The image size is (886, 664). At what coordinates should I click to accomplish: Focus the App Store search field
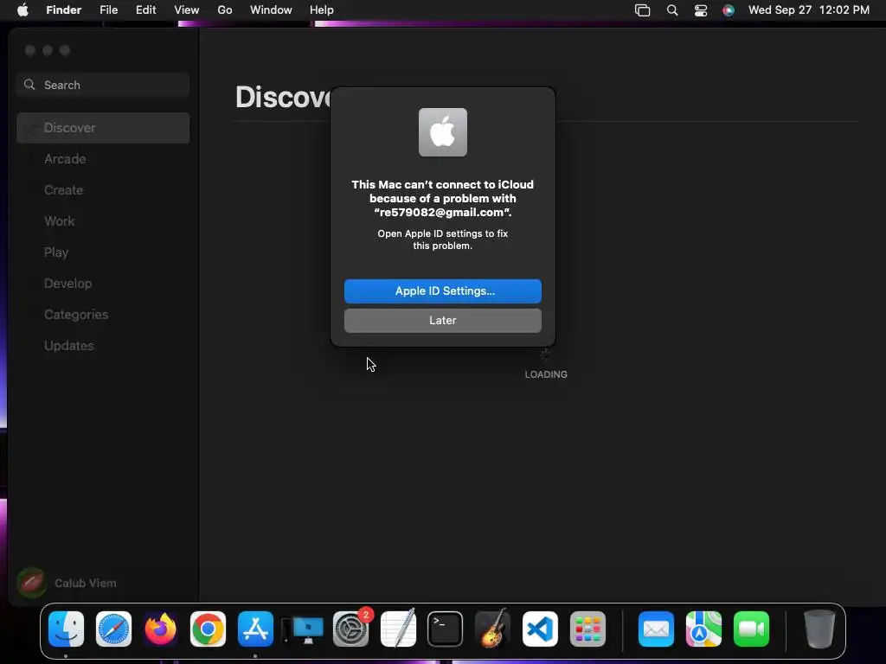click(103, 85)
